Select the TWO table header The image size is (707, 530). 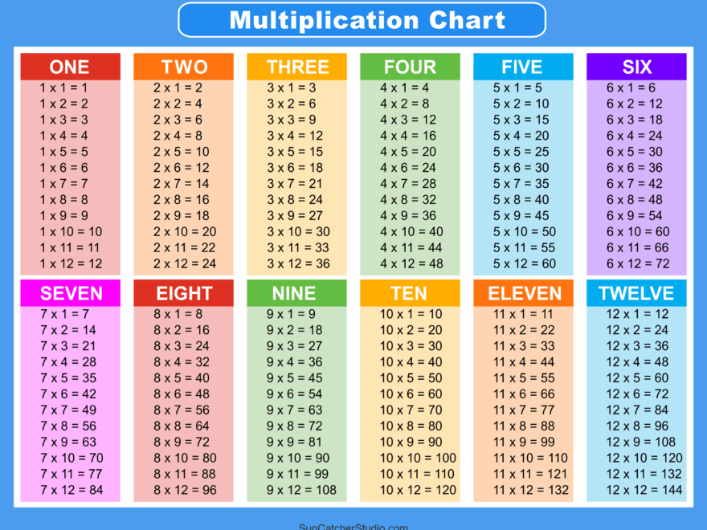pos(183,67)
